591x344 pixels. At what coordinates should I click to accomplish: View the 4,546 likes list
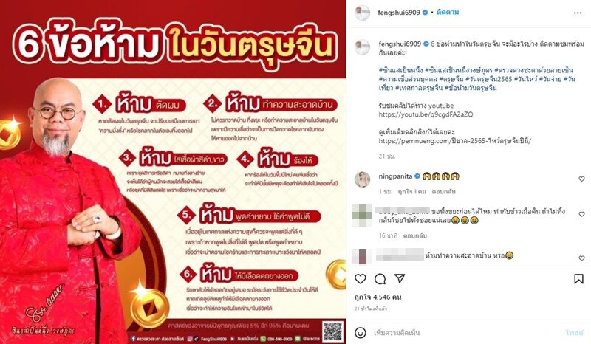[378, 297]
